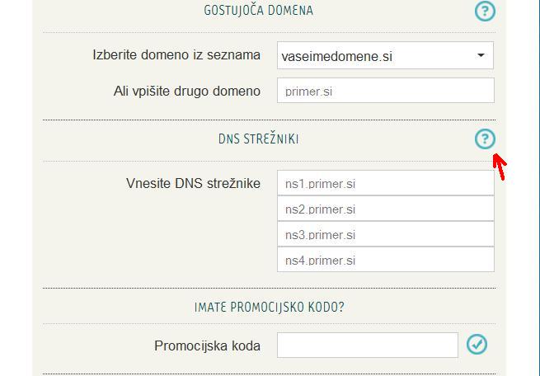Image resolution: width=540 pixels, height=376 pixels.
Task: Click the Promocijska koda input box
Action: [x=367, y=345]
